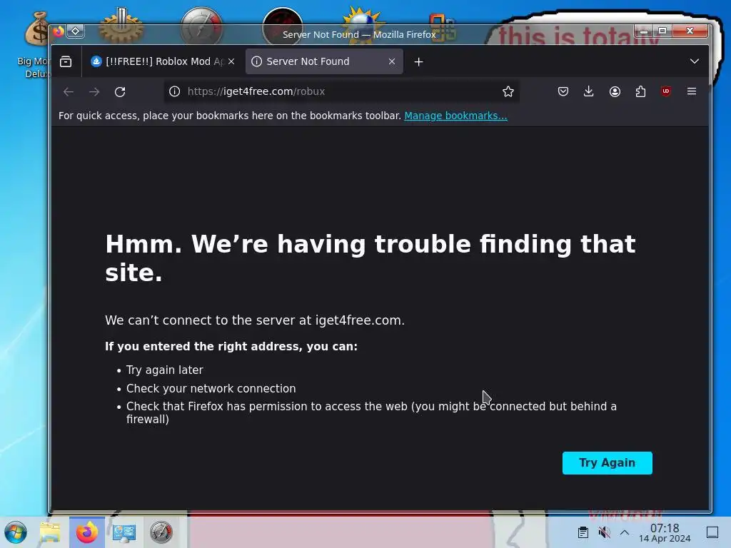
Task: Select the Server Not Found tab
Action: [x=324, y=61]
